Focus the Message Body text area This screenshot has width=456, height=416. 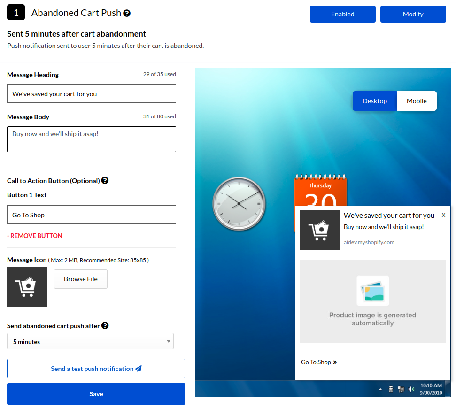92,139
